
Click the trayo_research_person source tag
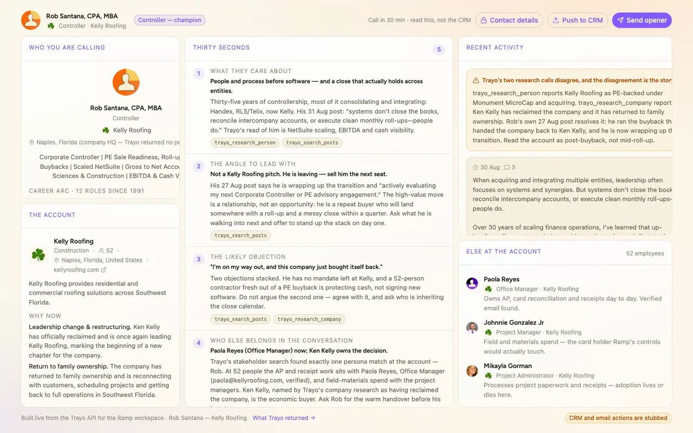click(x=245, y=142)
